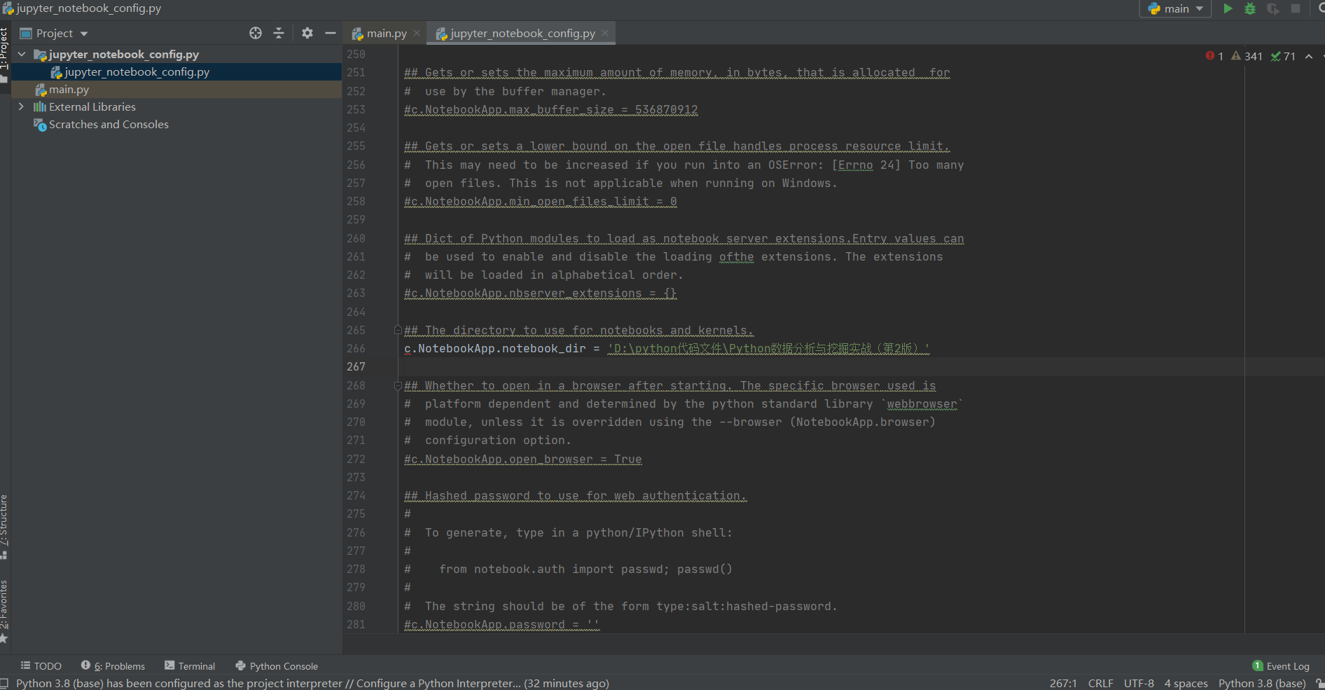Collapse all nodes in the Project panel
This screenshot has width=1325, height=690.
tap(278, 33)
